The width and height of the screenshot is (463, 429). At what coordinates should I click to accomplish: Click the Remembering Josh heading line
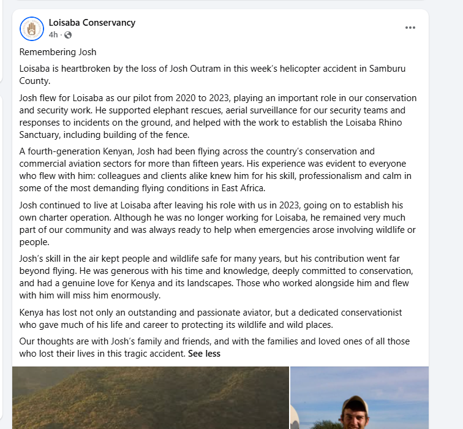coord(58,52)
